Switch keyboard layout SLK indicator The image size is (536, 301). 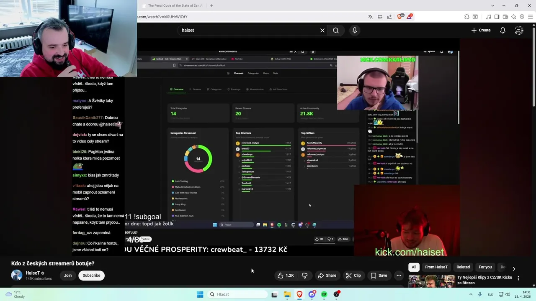click(x=490, y=294)
